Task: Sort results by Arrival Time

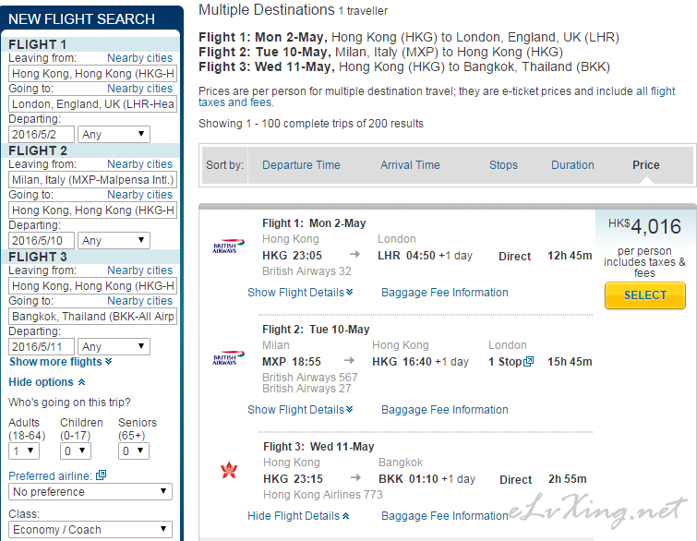Action: [410, 165]
